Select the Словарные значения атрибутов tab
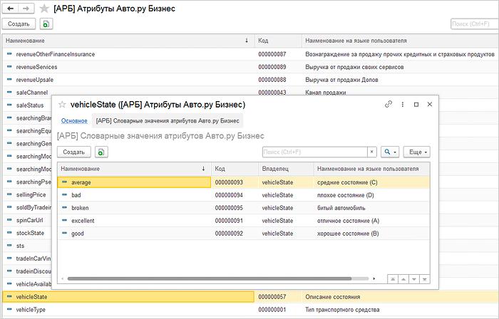 [x=168, y=121]
